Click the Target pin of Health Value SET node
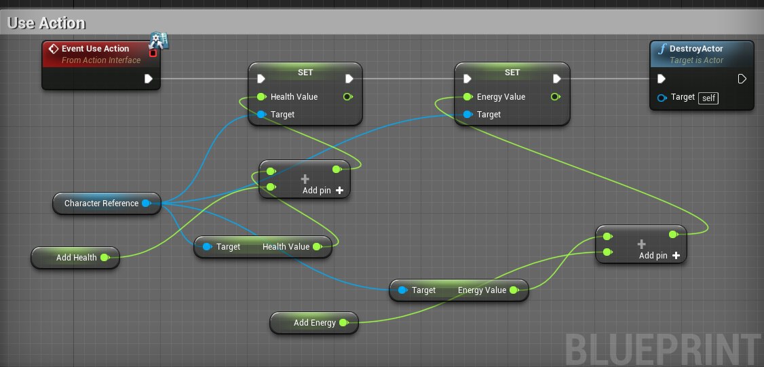Screen dimensions: 764x367 (x=262, y=115)
